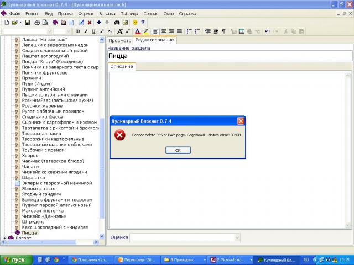Toggle align right
The width and height of the screenshot is (354, 265).
171,31
